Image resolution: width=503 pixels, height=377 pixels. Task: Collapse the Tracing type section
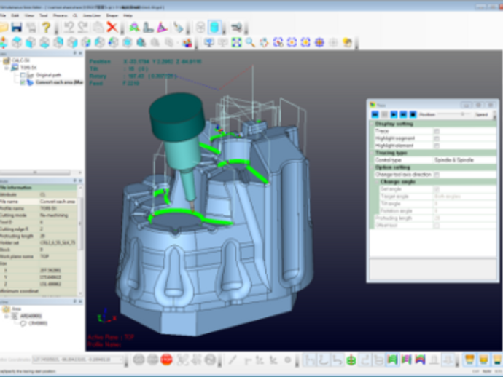point(373,153)
